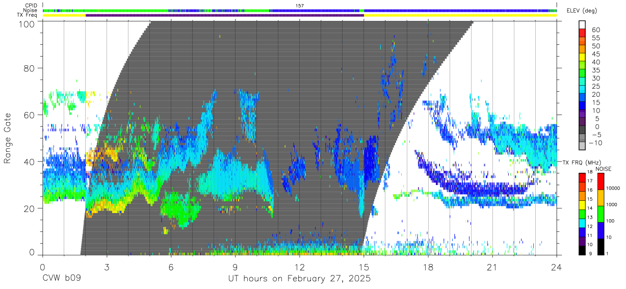Click the 80 tick on Range Gate axis
The image size is (626, 289).
(30, 68)
